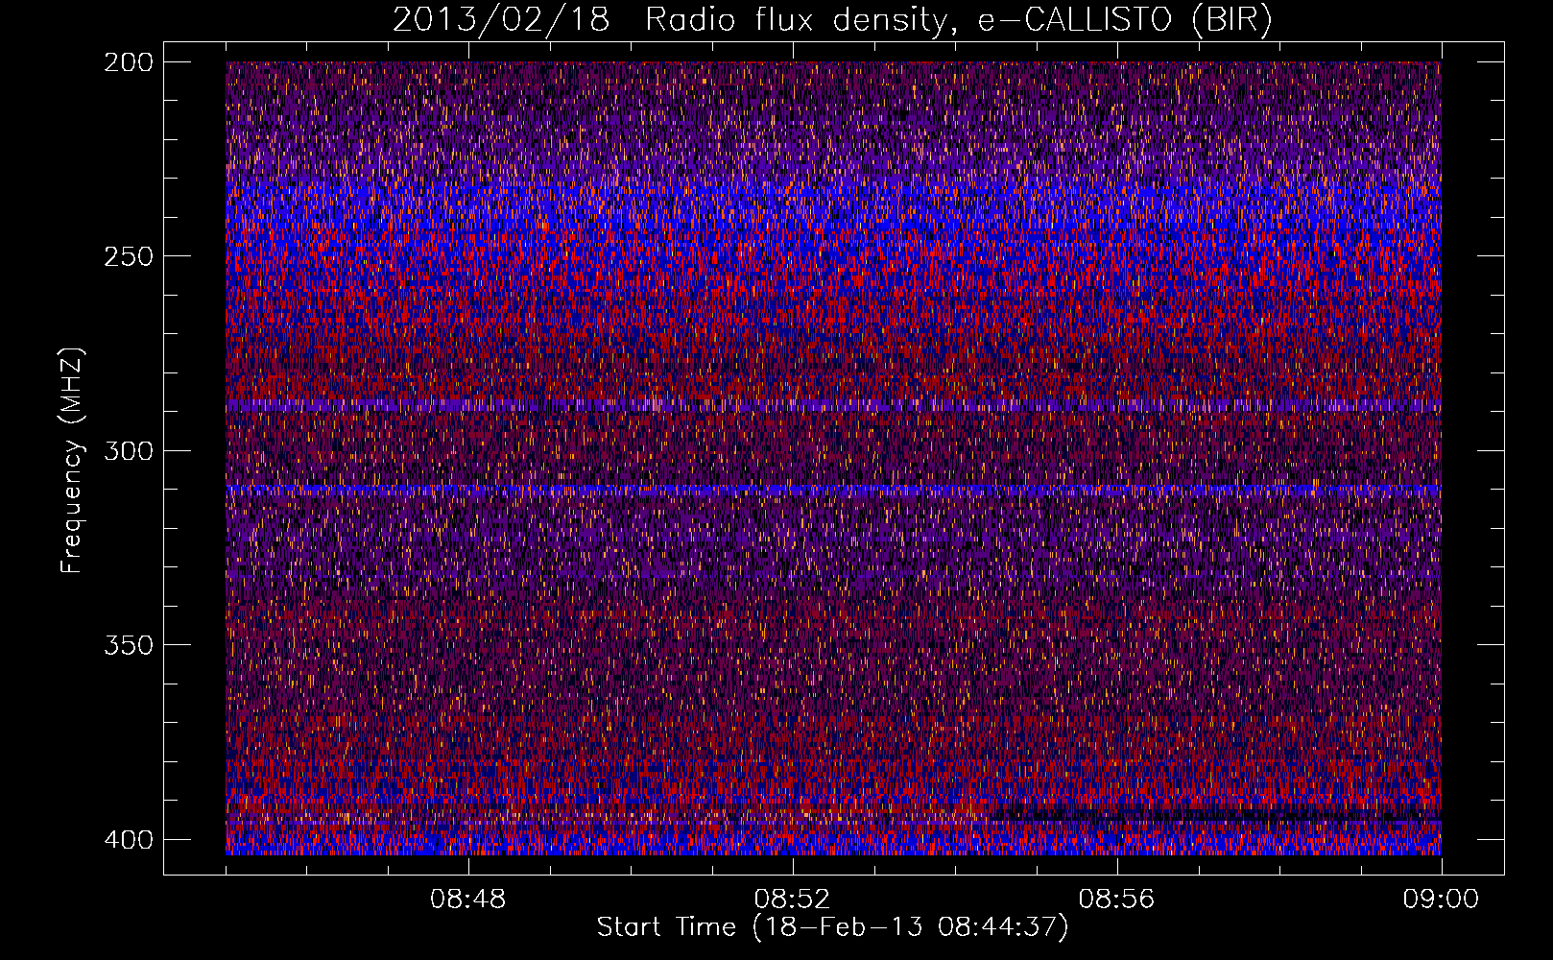The width and height of the screenshot is (1553, 960).
Task: Click the 09:00 time tick label
Action: point(1441,900)
